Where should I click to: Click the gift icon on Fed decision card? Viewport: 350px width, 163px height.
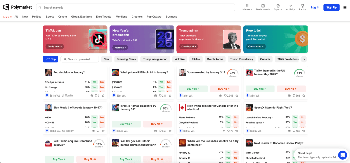(x=92, y=96)
